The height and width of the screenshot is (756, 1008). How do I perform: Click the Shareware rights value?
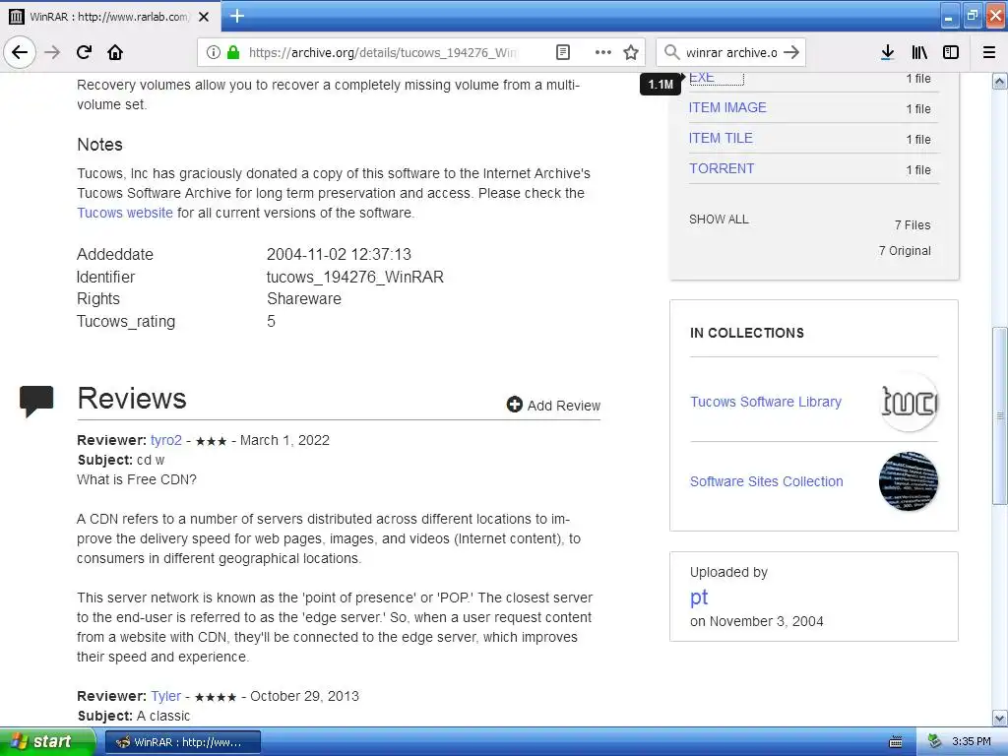pos(303,299)
